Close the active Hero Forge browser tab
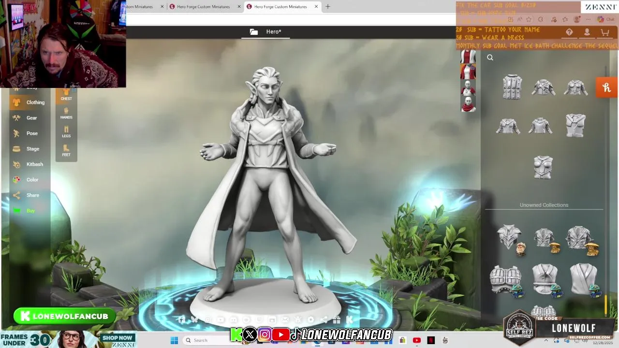 click(316, 7)
